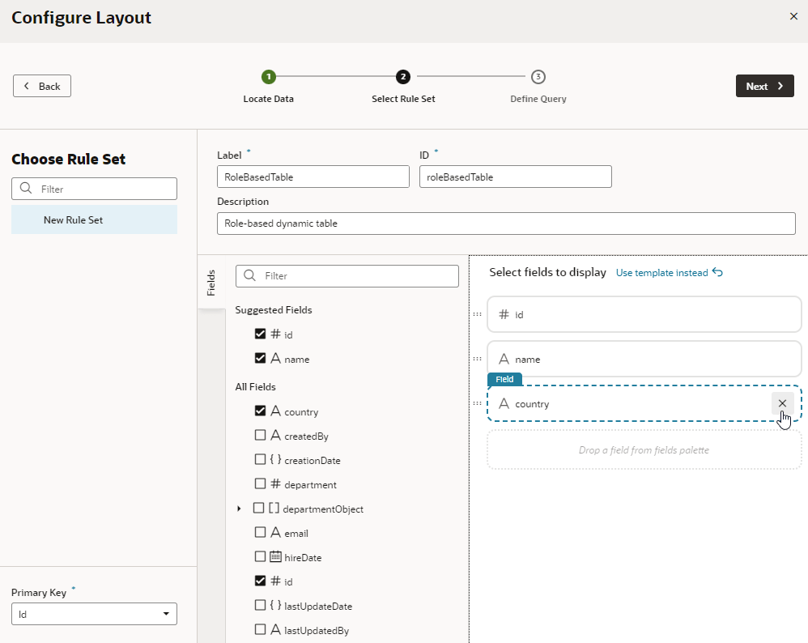The image size is (808, 643).
Task: Uncheck the suggested name field checkbox
Action: click(x=260, y=358)
